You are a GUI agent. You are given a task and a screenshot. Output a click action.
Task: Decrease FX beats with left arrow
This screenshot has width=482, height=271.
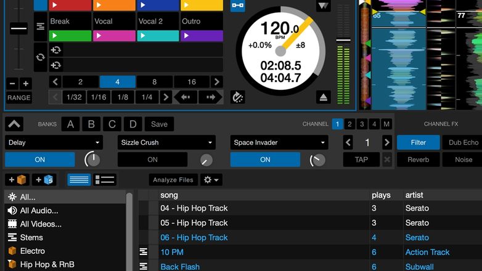(x=348, y=142)
